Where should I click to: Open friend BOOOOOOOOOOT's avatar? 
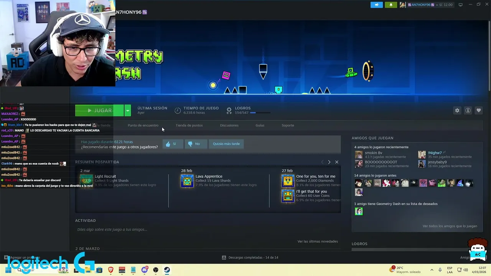click(359, 164)
